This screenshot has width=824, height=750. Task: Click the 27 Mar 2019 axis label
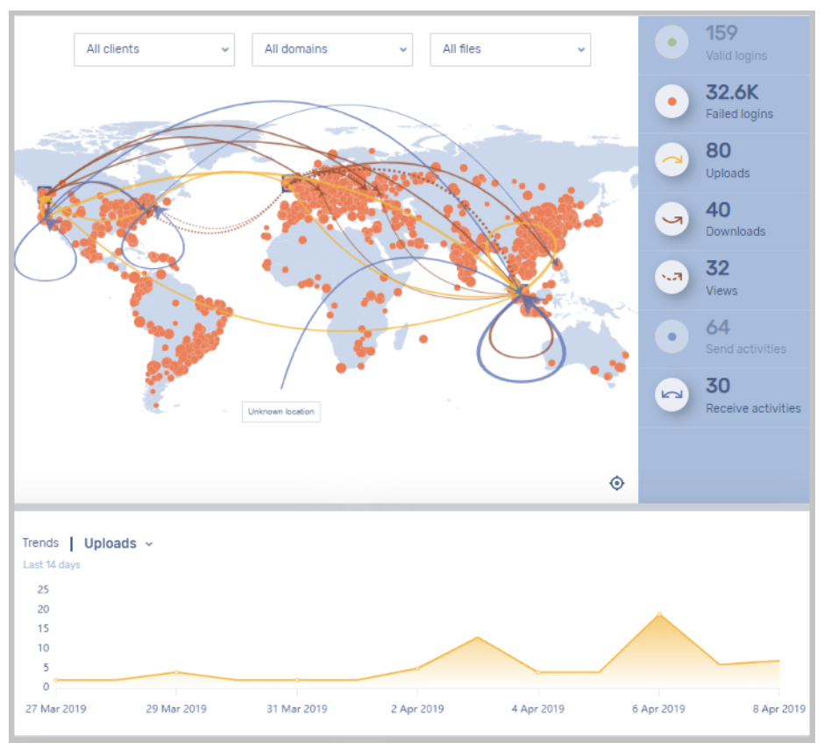(x=56, y=709)
